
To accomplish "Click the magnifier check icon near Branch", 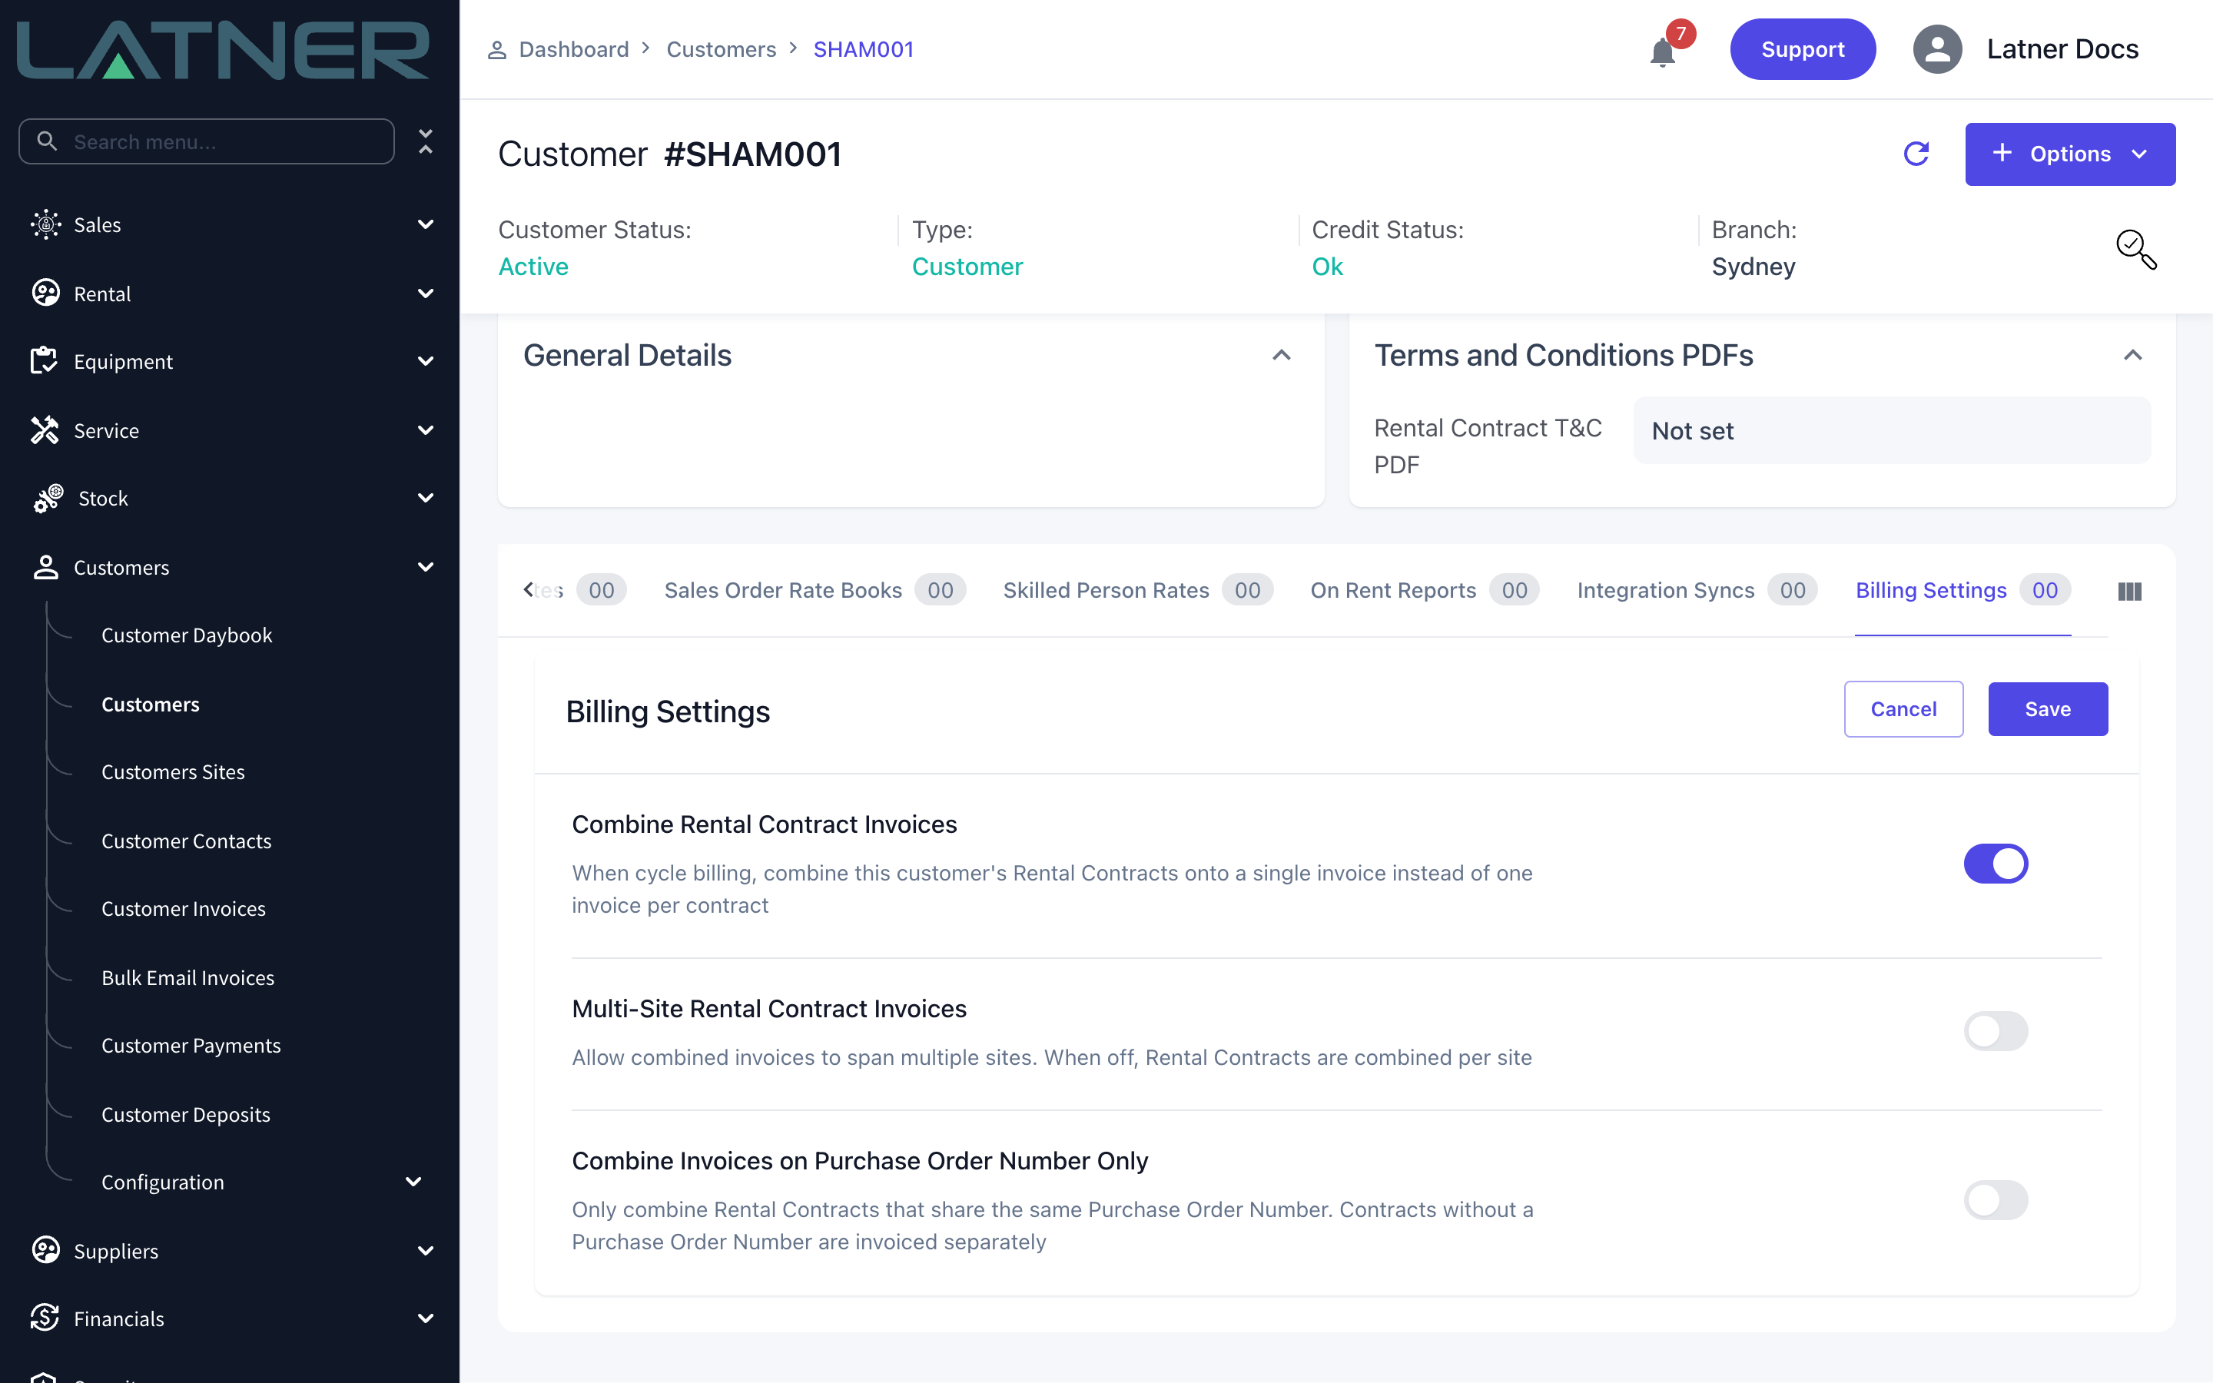I will pyautogui.click(x=2136, y=249).
